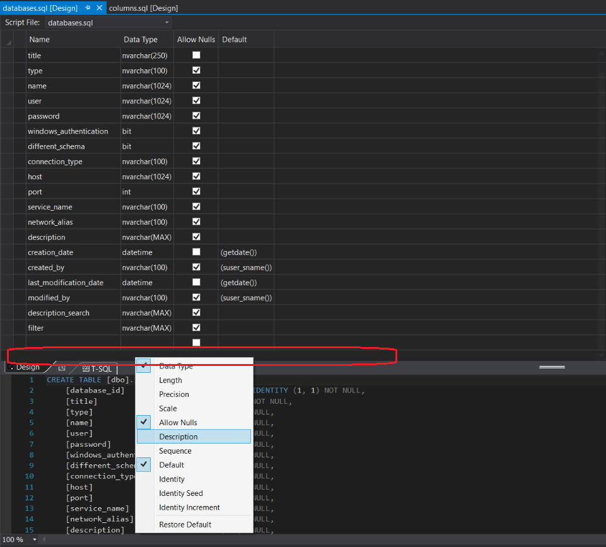Toggle Allow Nulls checkbox in the empty new row

click(196, 343)
